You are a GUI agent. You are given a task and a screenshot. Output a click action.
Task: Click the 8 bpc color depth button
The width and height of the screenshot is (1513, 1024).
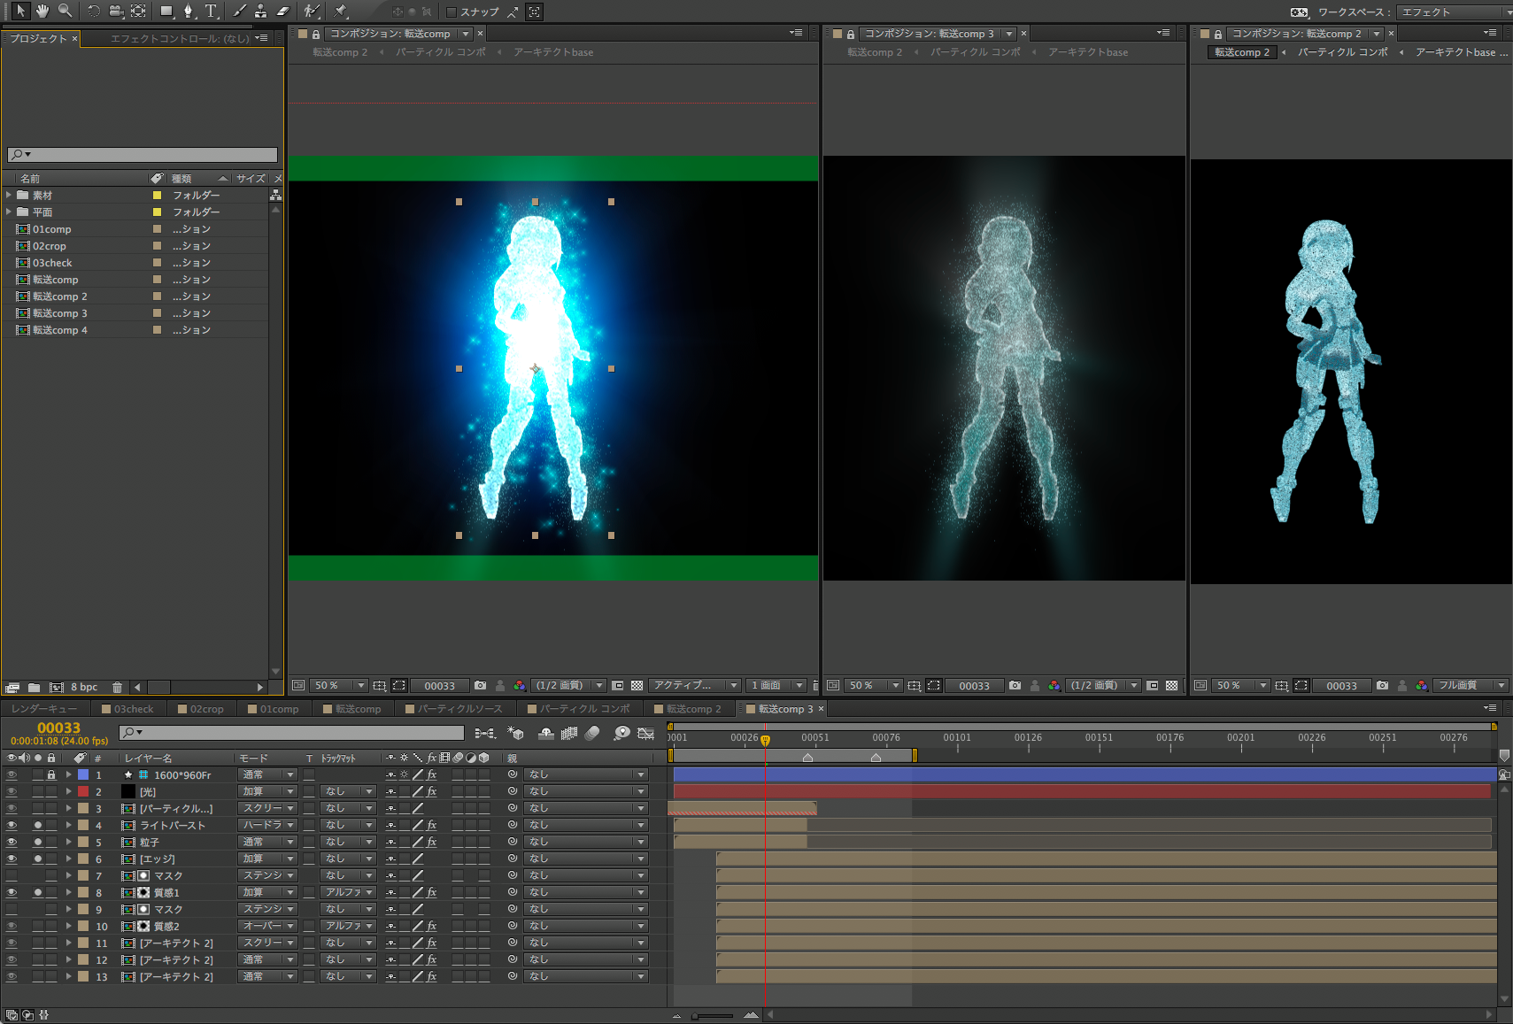coord(84,687)
